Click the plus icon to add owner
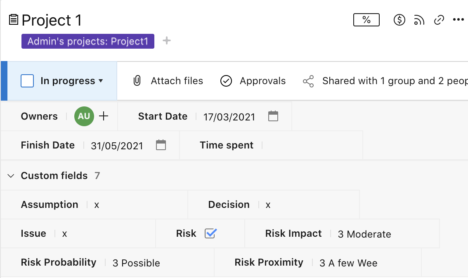468x278 pixels. pyautogui.click(x=104, y=116)
